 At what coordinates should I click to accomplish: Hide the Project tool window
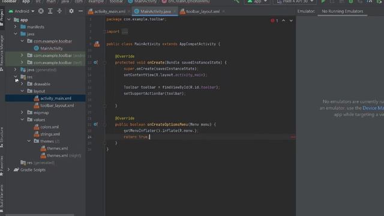pyautogui.click(x=80, y=11)
